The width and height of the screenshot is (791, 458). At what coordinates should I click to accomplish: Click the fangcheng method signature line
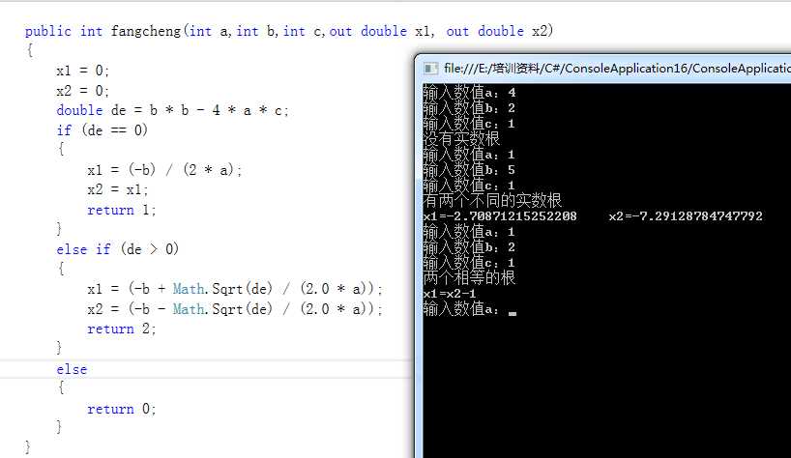(x=289, y=31)
